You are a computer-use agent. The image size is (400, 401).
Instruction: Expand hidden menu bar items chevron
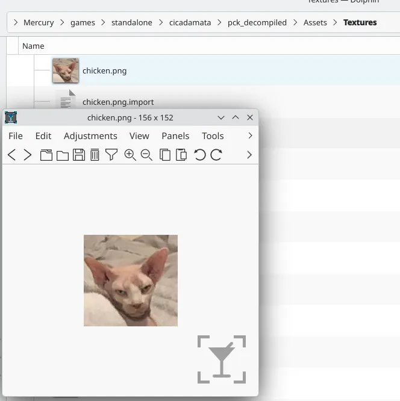tap(250, 136)
